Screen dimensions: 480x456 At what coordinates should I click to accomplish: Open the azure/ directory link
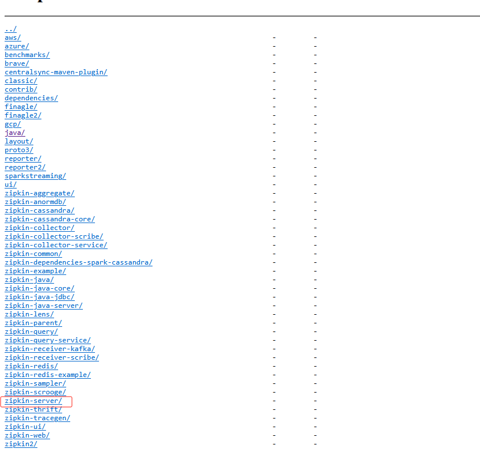coord(17,46)
